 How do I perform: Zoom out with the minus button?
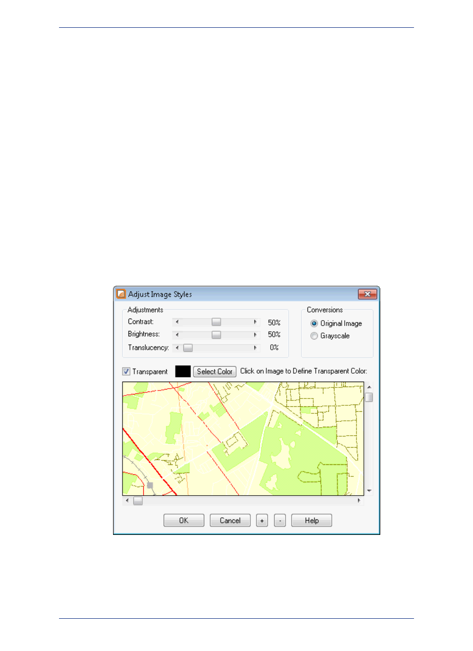point(280,521)
